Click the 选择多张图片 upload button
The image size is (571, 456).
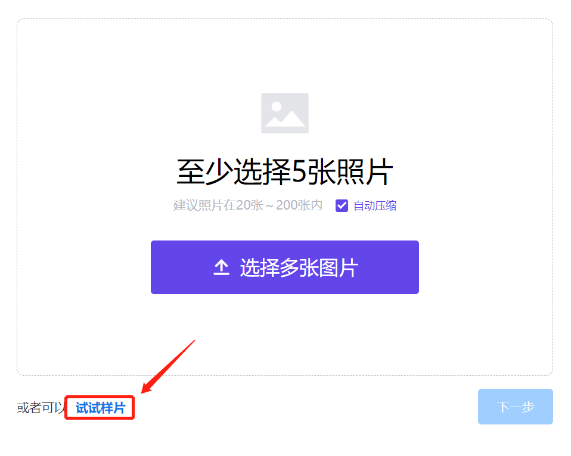[285, 267]
